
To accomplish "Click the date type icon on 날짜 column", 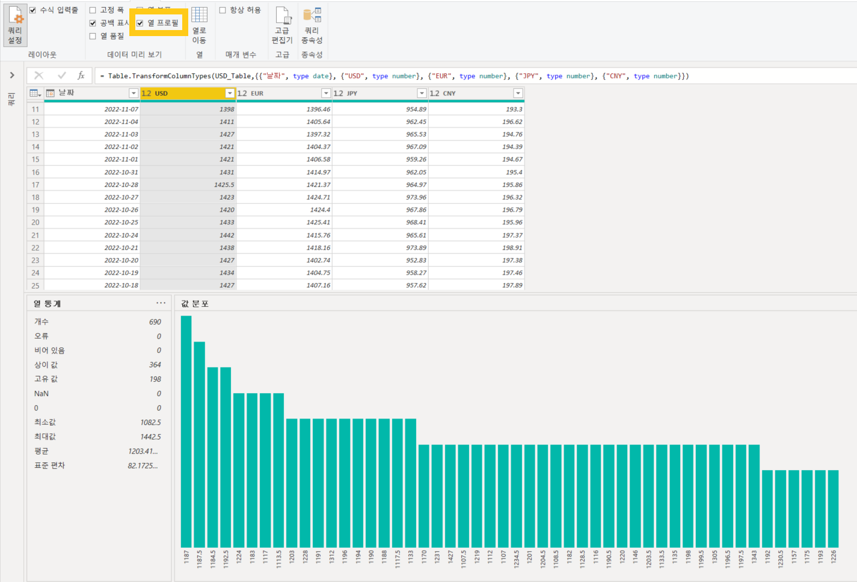I will pos(51,93).
